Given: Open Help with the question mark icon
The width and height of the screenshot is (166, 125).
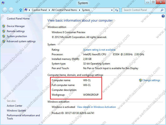Looking at the screenshot, I should [x=163, y=16].
